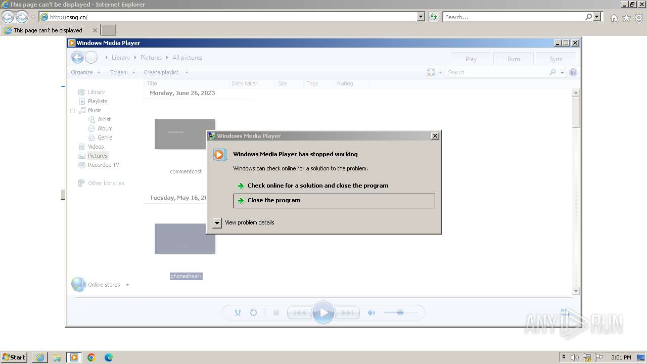Open Media Player help icon
Image resolution: width=647 pixels, height=364 pixels.
573,72
